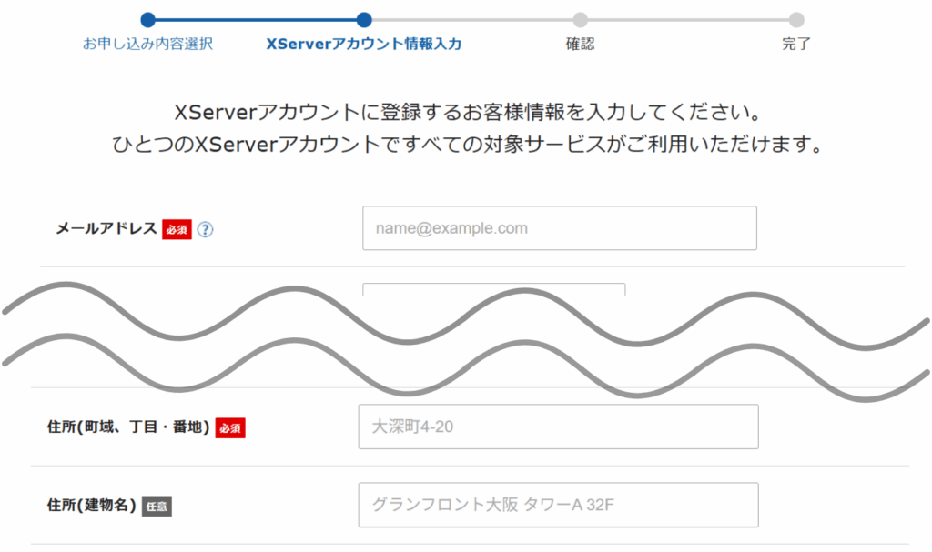Select the 必須 badge beside メールアドレス
Image resolution: width=932 pixels, height=552 pixels.
(x=177, y=229)
